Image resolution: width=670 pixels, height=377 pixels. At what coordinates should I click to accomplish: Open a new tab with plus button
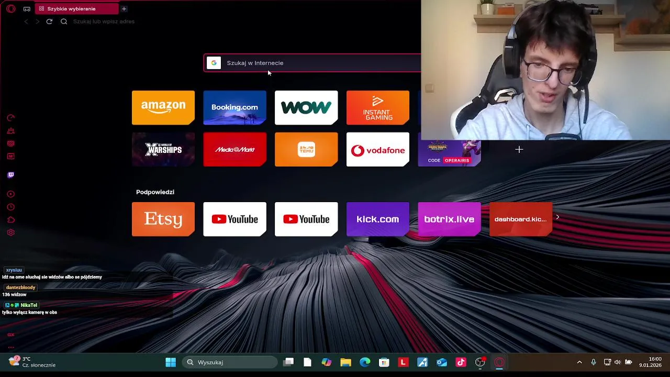point(124,9)
